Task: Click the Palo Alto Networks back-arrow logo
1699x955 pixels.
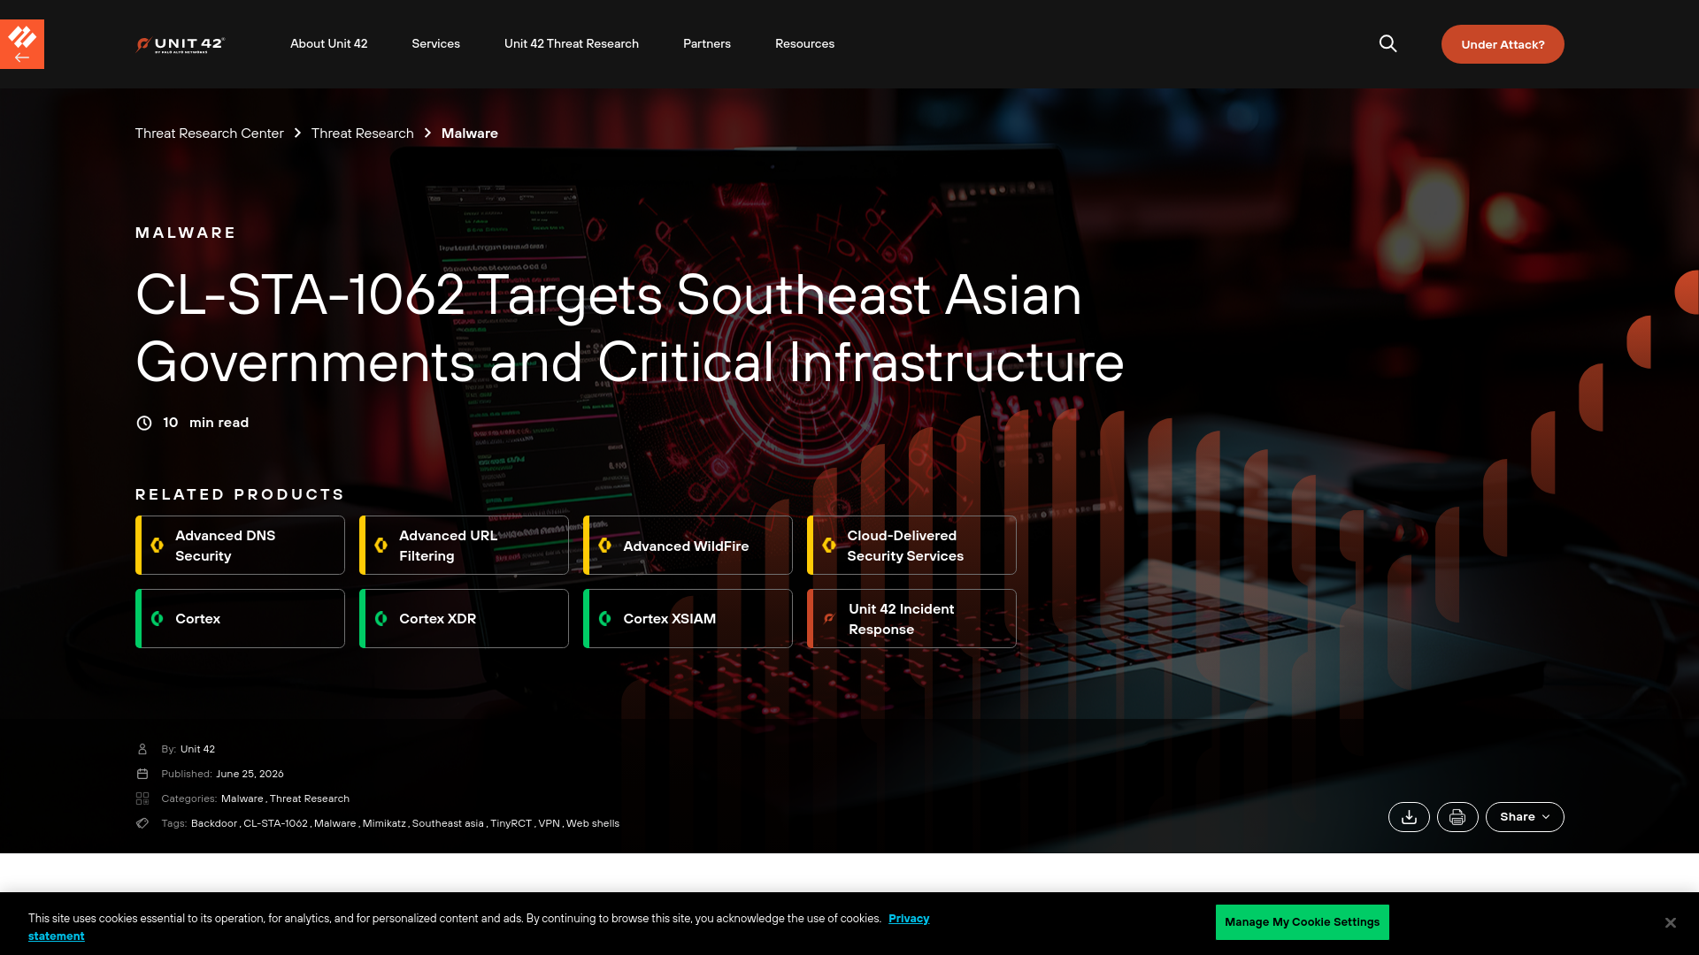Action: (22, 44)
